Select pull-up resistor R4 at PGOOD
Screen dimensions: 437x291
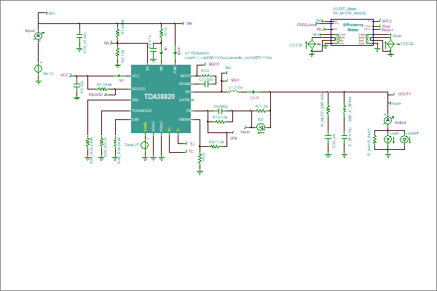click(103, 89)
